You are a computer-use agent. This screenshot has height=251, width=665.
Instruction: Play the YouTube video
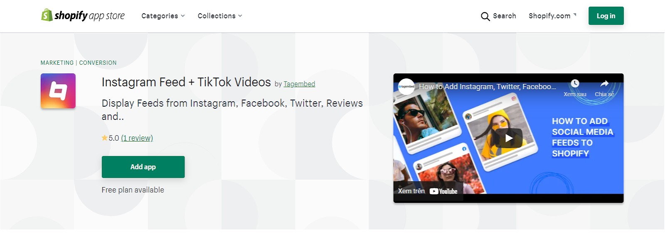[x=508, y=138]
